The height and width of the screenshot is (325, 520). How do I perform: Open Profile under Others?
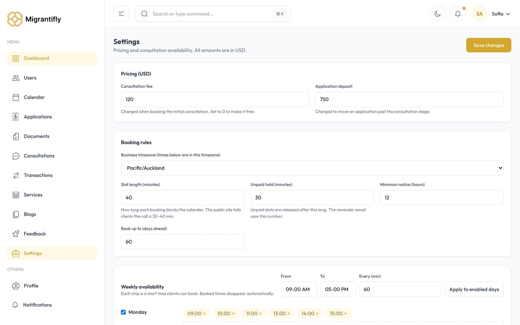[x=52, y=286]
